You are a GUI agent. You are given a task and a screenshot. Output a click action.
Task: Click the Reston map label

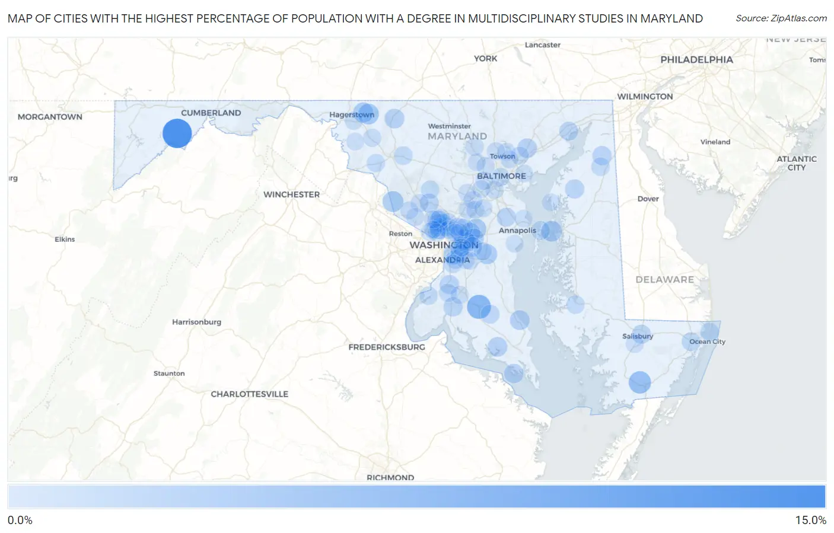[400, 234]
